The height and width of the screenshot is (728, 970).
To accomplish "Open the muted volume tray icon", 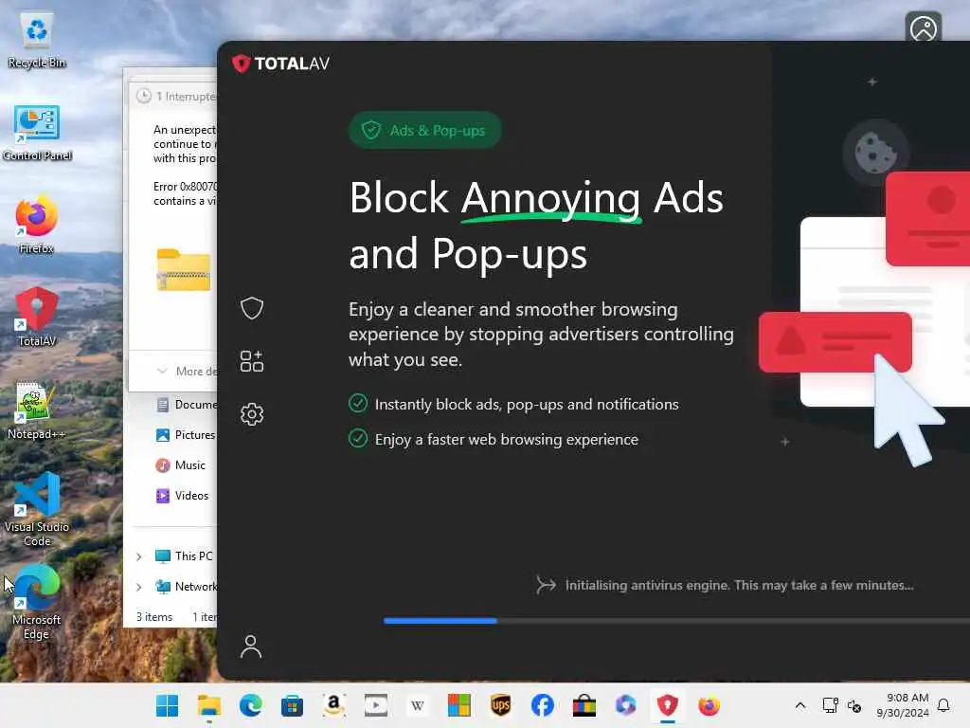I will [x=854, y=705].
